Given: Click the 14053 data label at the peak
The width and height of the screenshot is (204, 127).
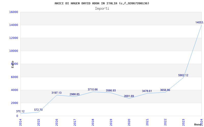Looking at the screenshot, I should coord(200,22).
